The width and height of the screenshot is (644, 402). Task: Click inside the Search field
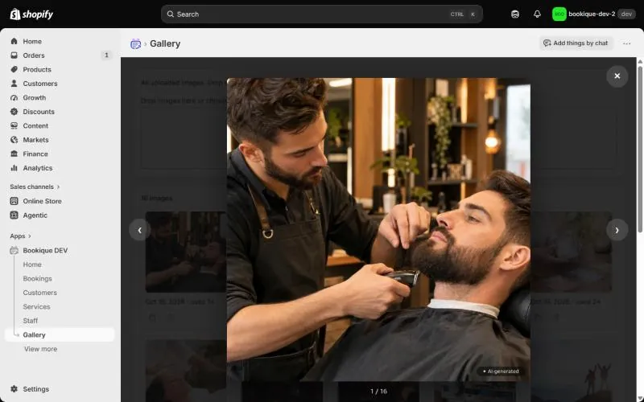[x=321, y=14]
